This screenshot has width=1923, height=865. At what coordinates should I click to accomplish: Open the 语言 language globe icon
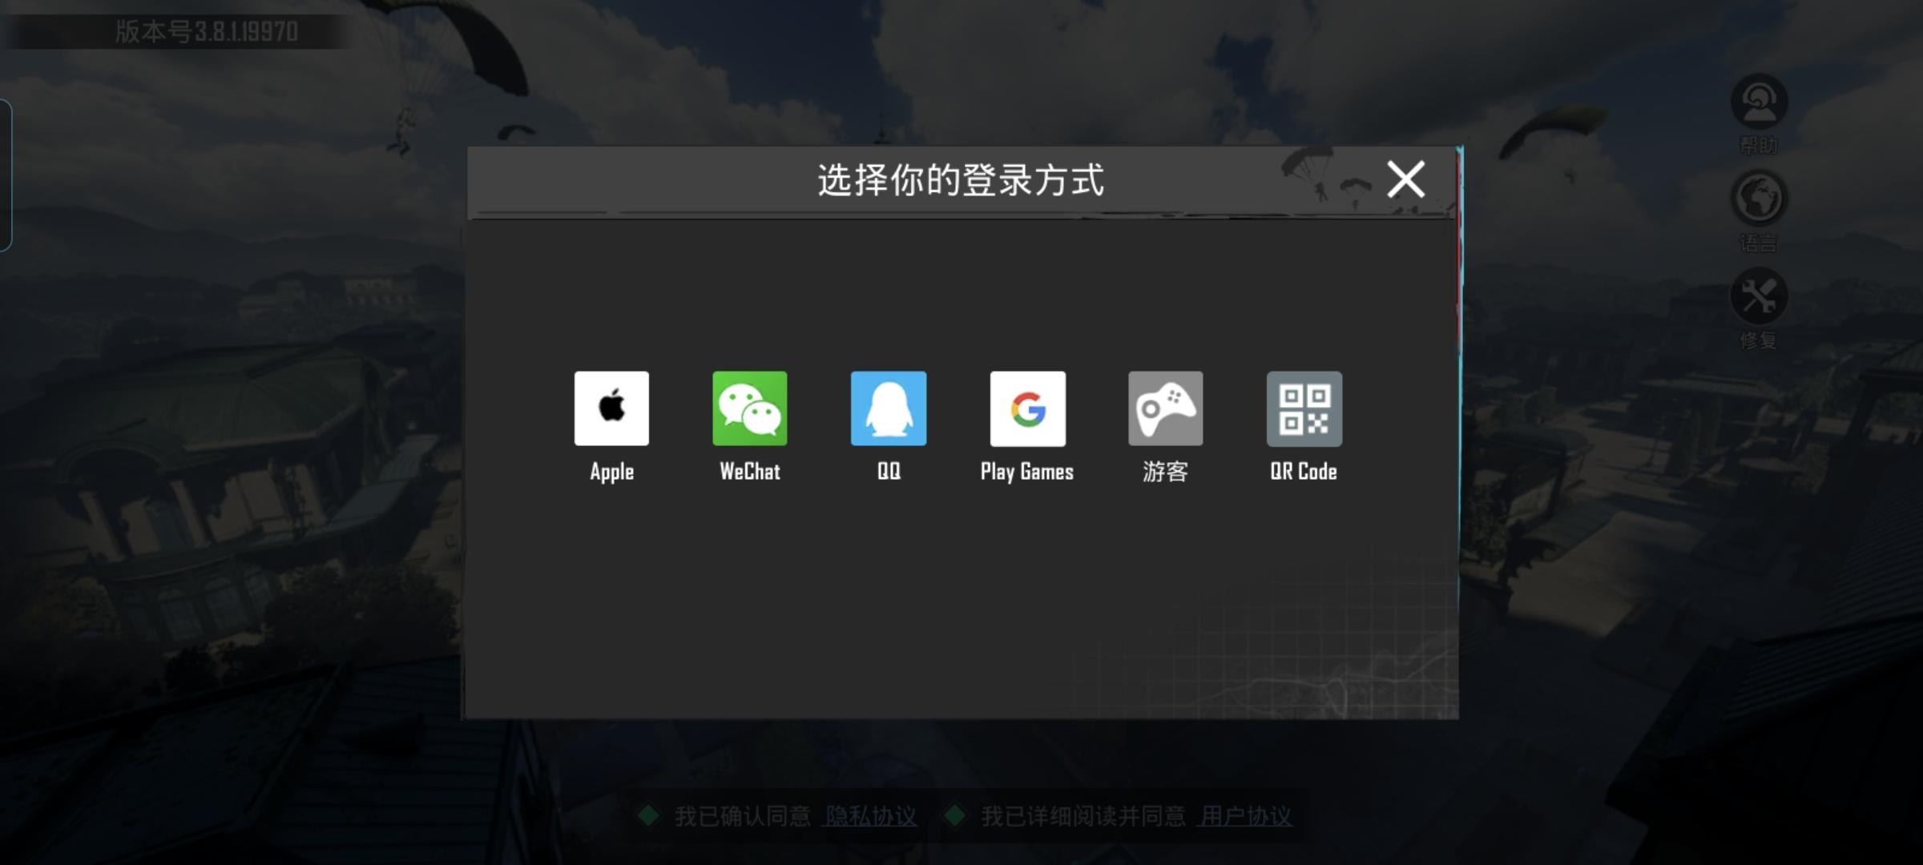point(1760,199)
